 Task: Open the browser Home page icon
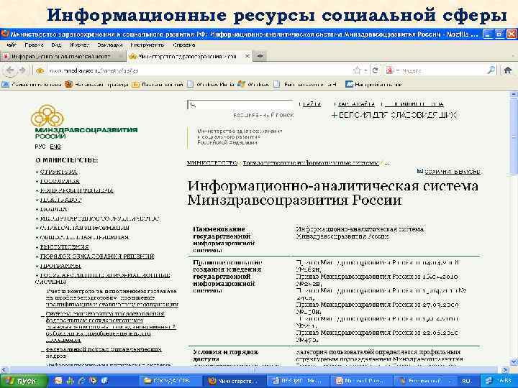tap(508, 70)
